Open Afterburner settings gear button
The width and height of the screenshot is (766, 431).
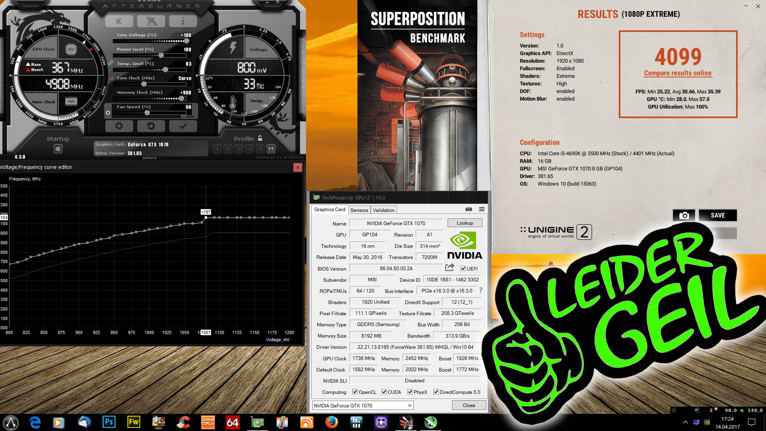pyautogui.click(x=119, y=126)
